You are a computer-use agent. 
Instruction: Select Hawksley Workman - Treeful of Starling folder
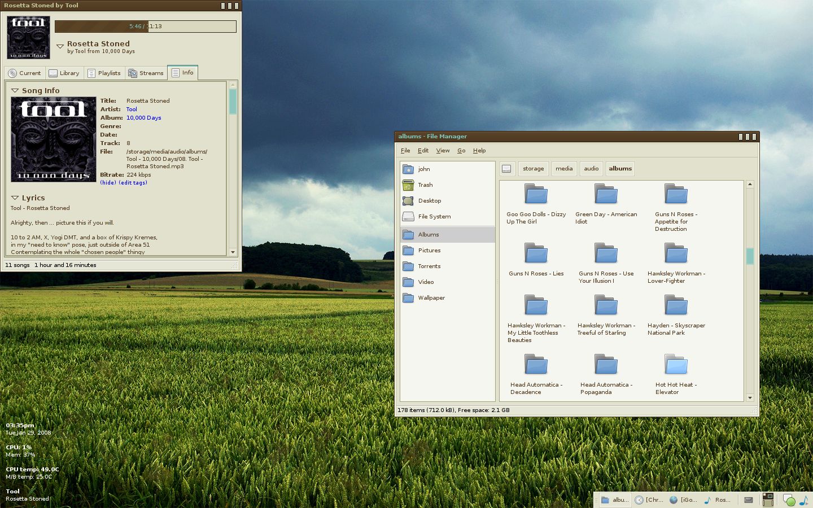[x=606, y=316]
